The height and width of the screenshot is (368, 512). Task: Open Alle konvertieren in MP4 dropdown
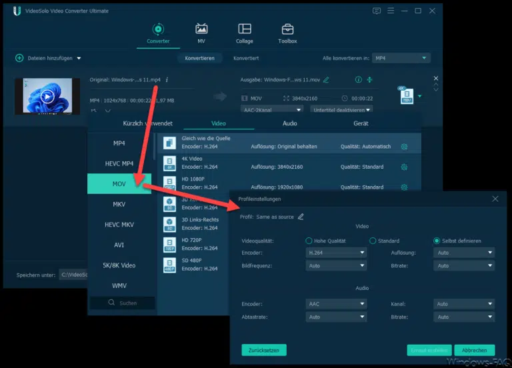pyautogui.click(x=401, y=58)
